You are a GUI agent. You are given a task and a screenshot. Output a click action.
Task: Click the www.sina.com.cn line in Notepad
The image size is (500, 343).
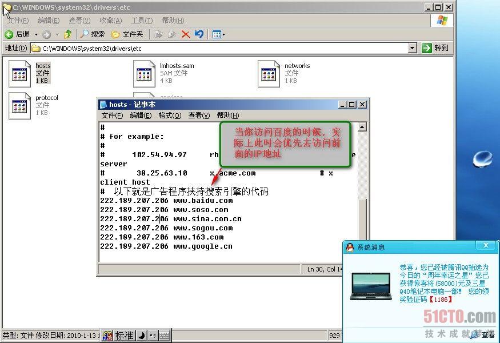point(171,219)
